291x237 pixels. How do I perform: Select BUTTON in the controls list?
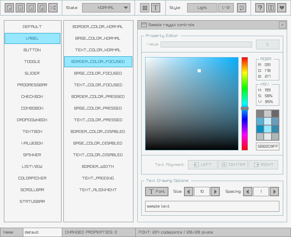click(x=32, y=50)
